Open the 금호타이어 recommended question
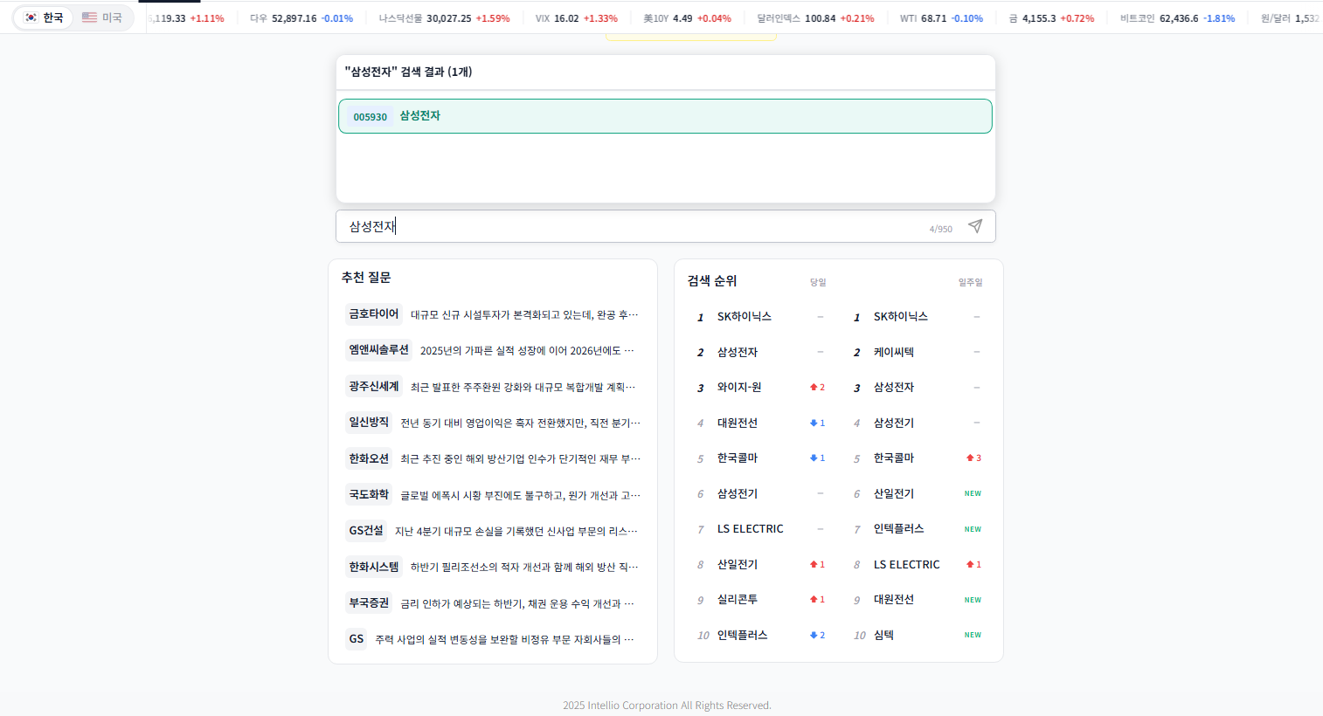The height and width of the screenshot is (716, 1323). point(493,314)
